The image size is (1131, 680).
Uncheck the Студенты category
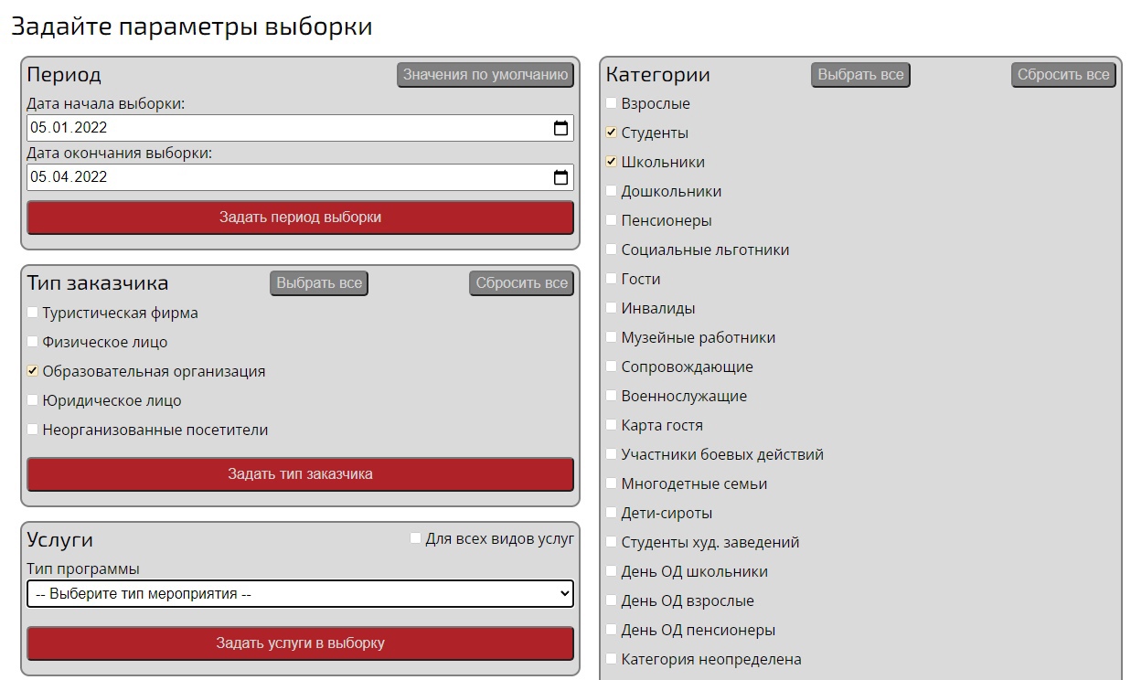tap(611, 133)
